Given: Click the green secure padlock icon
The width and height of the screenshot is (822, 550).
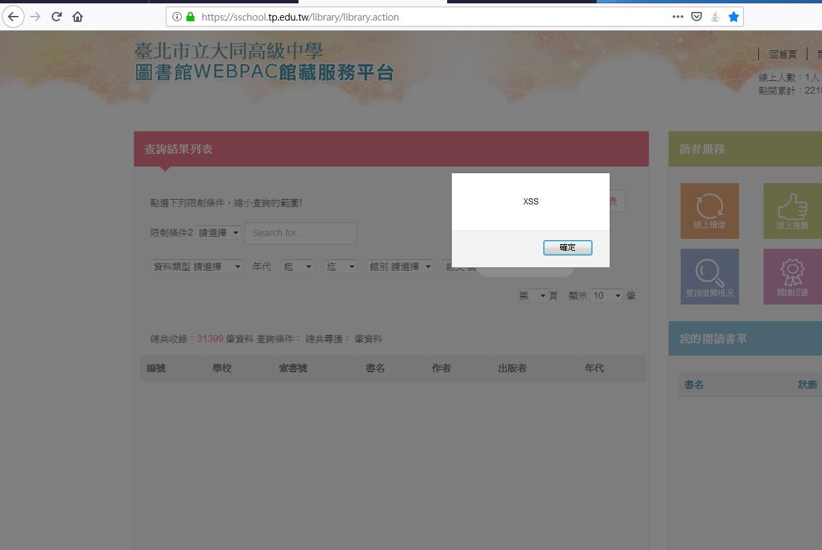Looking at the screenshot, I should click(x=190, y=17).
